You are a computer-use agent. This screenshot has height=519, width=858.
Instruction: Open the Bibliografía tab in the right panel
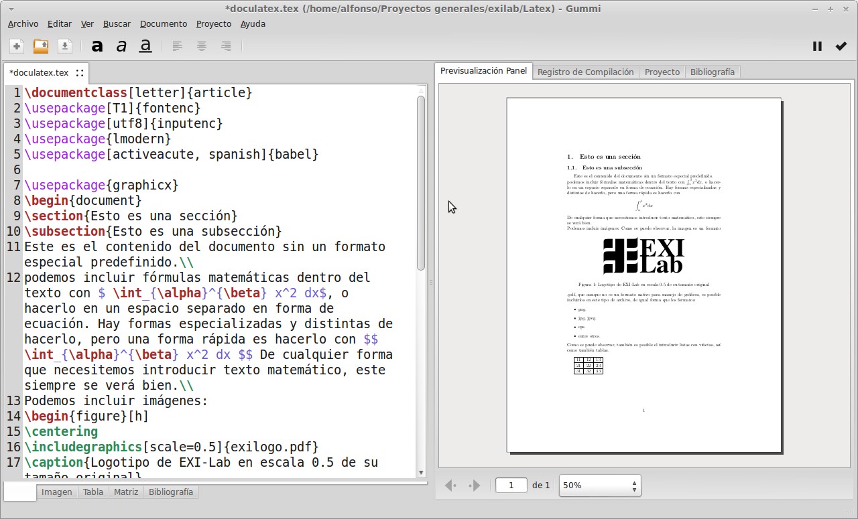[713, 72]
